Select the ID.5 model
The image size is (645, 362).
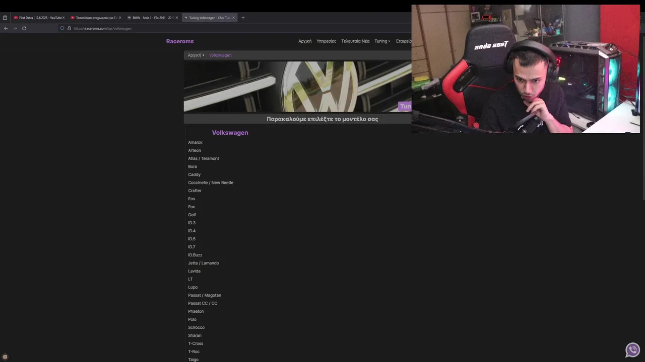point(191,239)
